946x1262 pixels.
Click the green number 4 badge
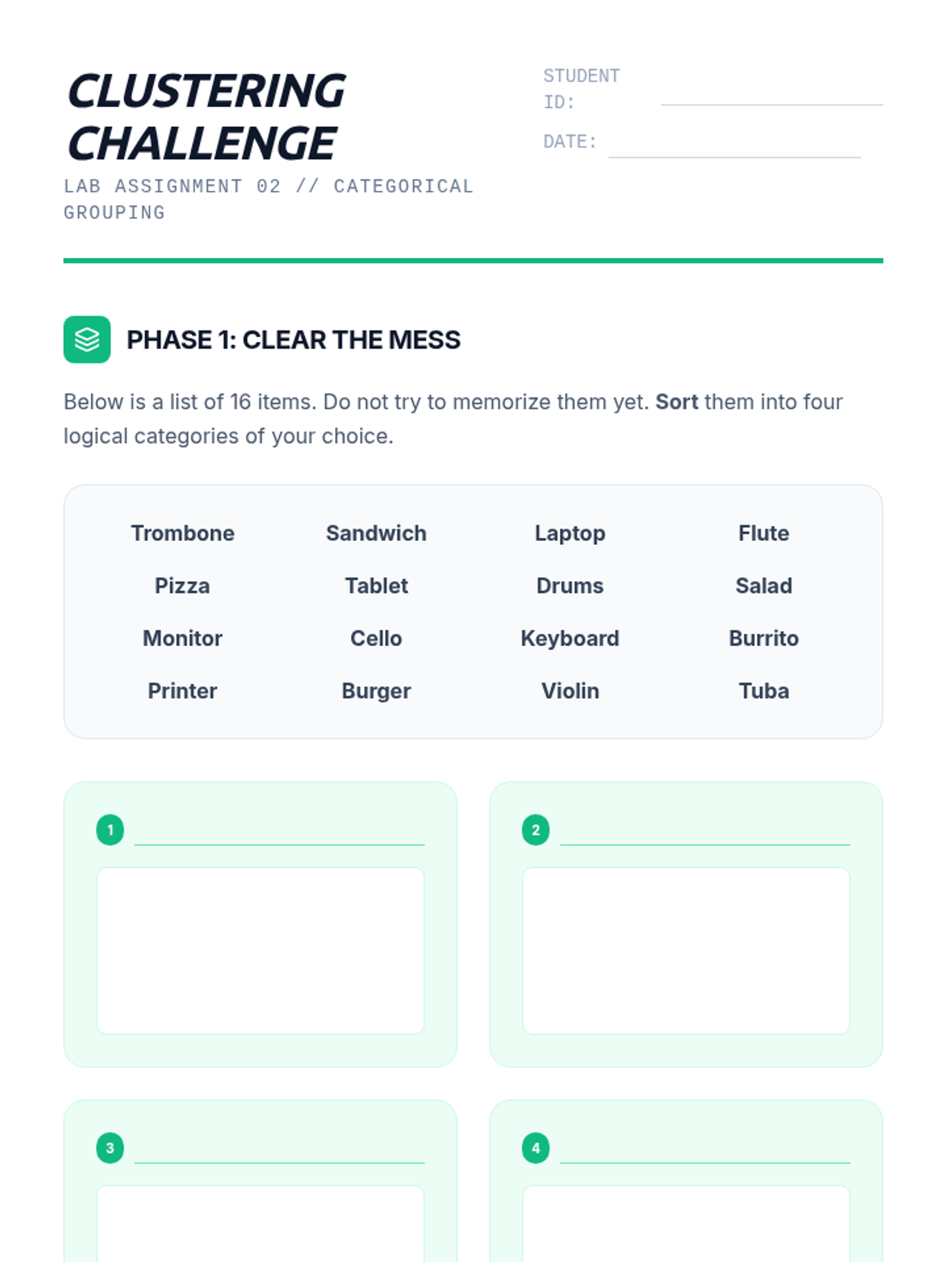point(536,1148)
